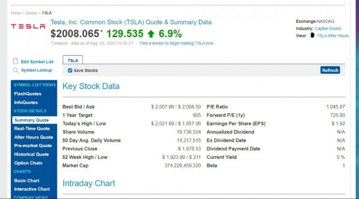The image size is (359, 199).
Task: Open Option Chain from the sidebar
Action: click(28, 163)
